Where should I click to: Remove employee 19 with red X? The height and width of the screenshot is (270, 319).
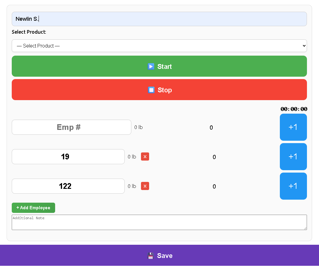coord(145,157)
